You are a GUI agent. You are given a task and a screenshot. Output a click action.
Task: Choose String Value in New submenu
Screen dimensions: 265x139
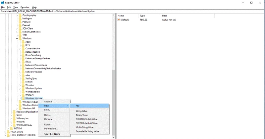[x=89, y=111]
